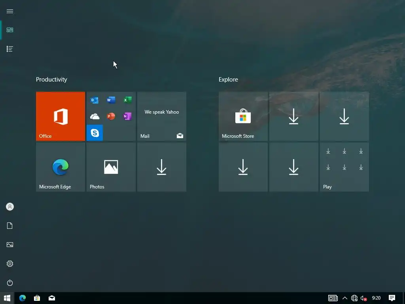Open the Action Center notifications icon
The image size is (405, 304).
pos(392,298)
